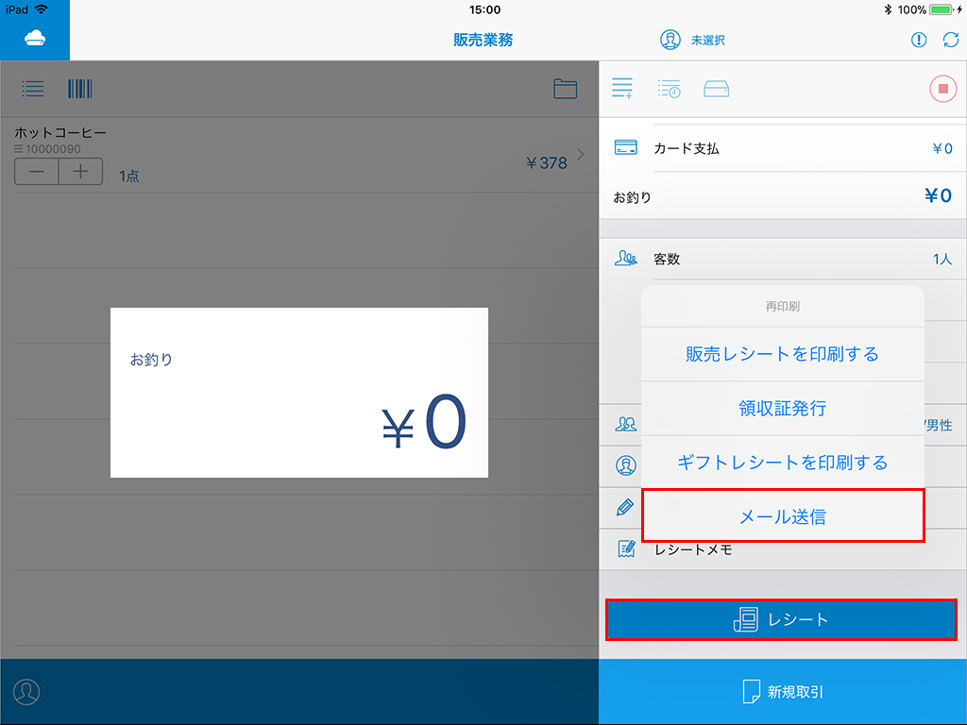
Task: Open the alert exclamation icon
Action: 919,40
